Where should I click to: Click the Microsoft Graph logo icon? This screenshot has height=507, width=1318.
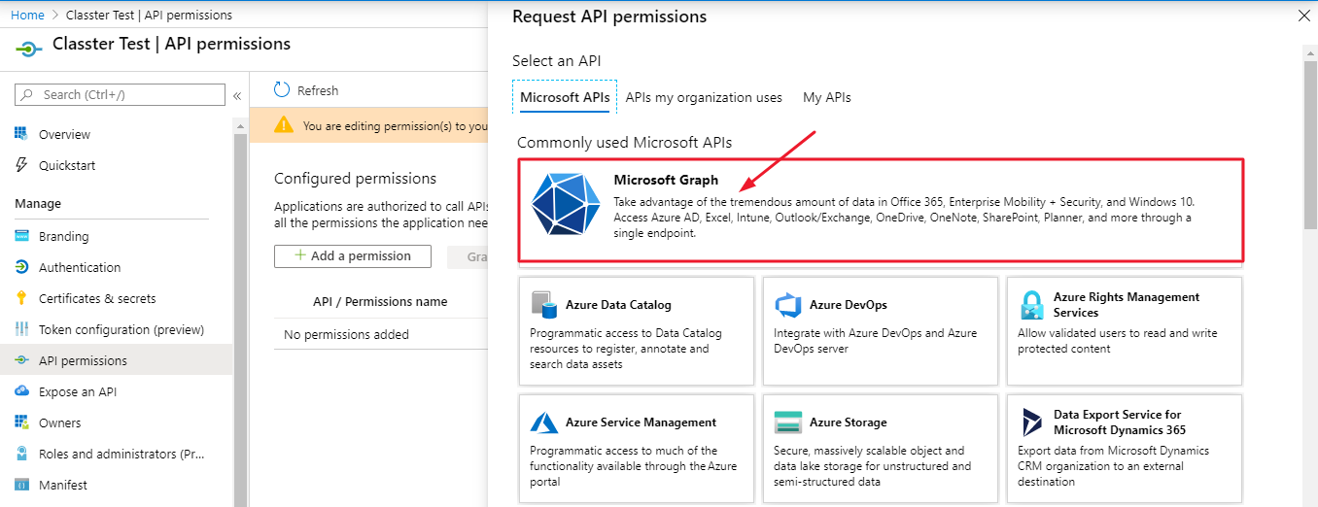pos(565,203)
